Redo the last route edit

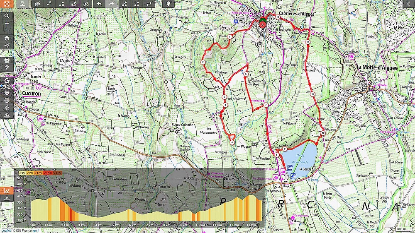[x=111, y=4]
